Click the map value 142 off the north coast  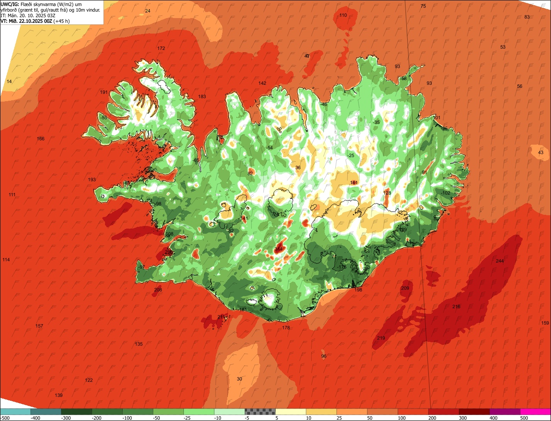coord(262,83)
